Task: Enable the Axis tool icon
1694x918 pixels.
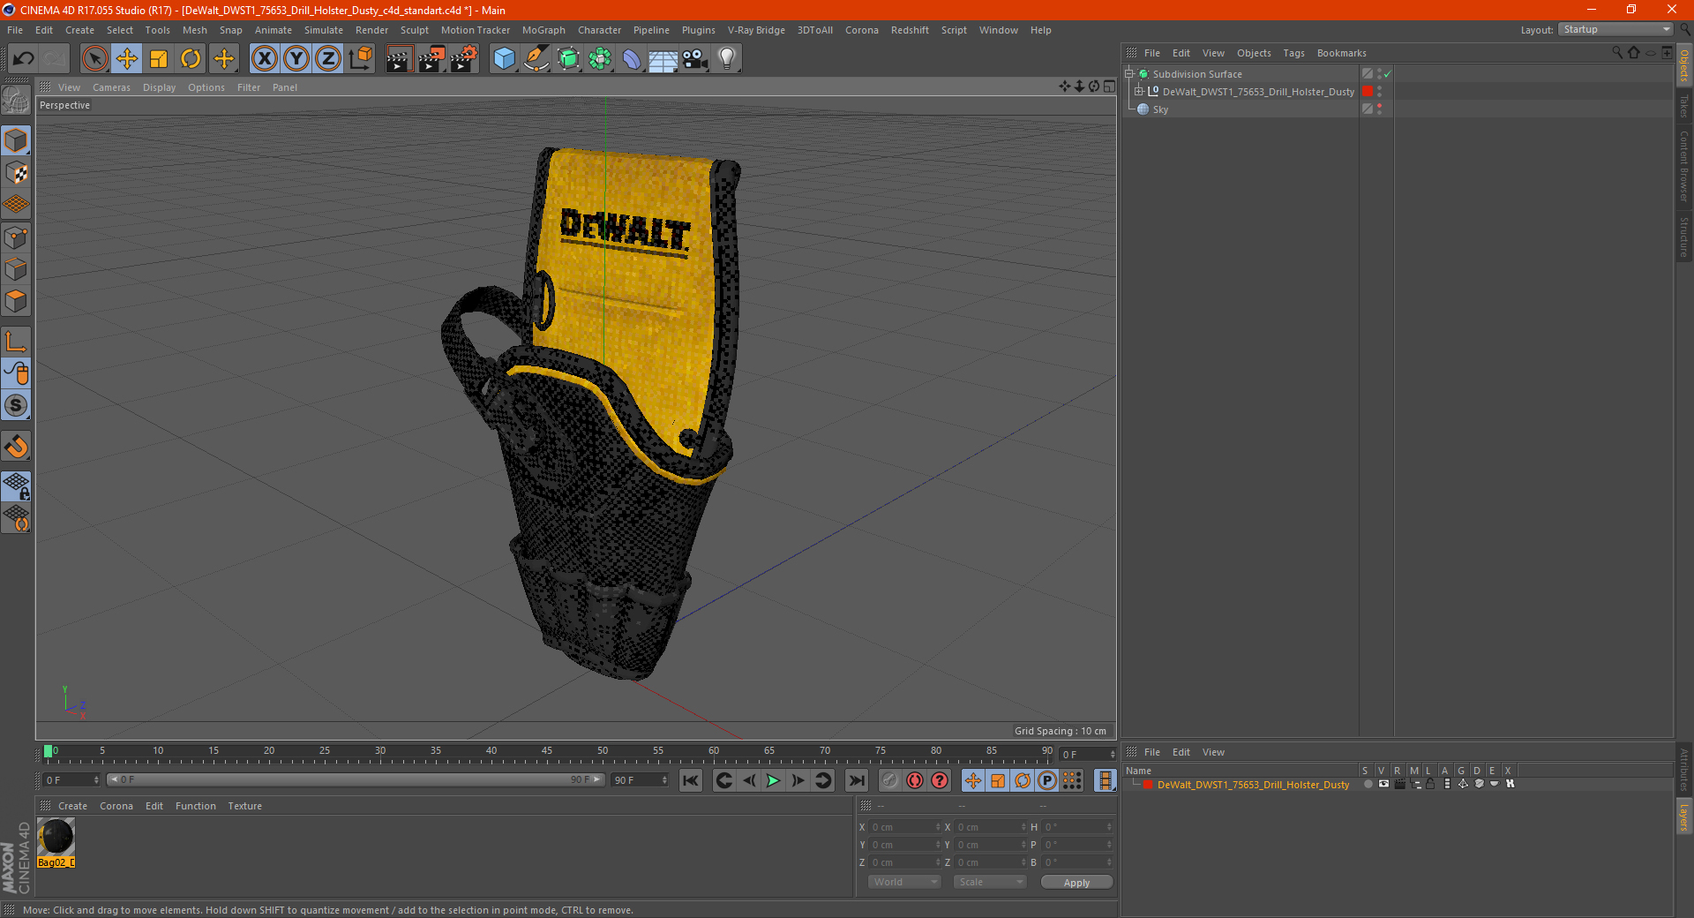Action: 16,342
